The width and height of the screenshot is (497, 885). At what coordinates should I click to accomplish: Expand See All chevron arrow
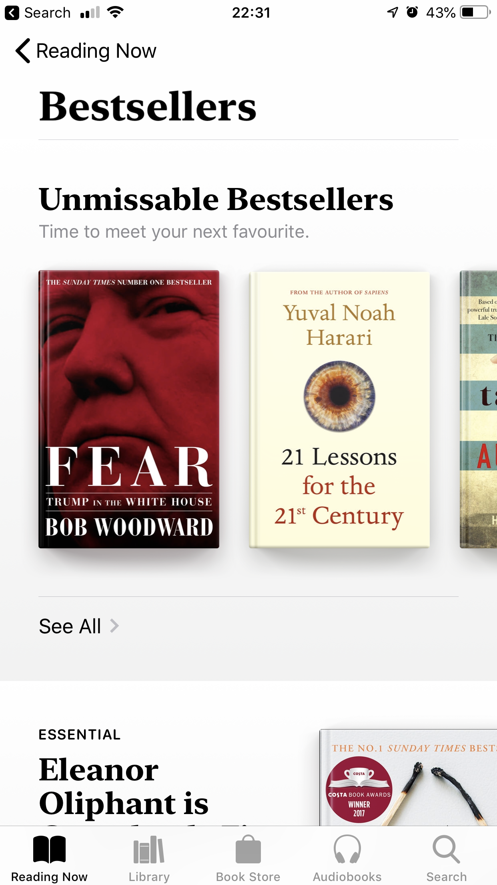[114, 626]
